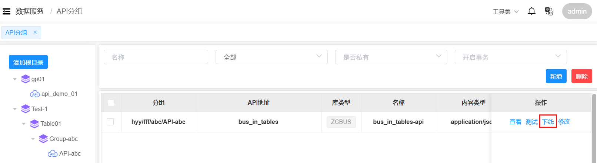Click the Test-1 group layers icon

coord(26,109)
